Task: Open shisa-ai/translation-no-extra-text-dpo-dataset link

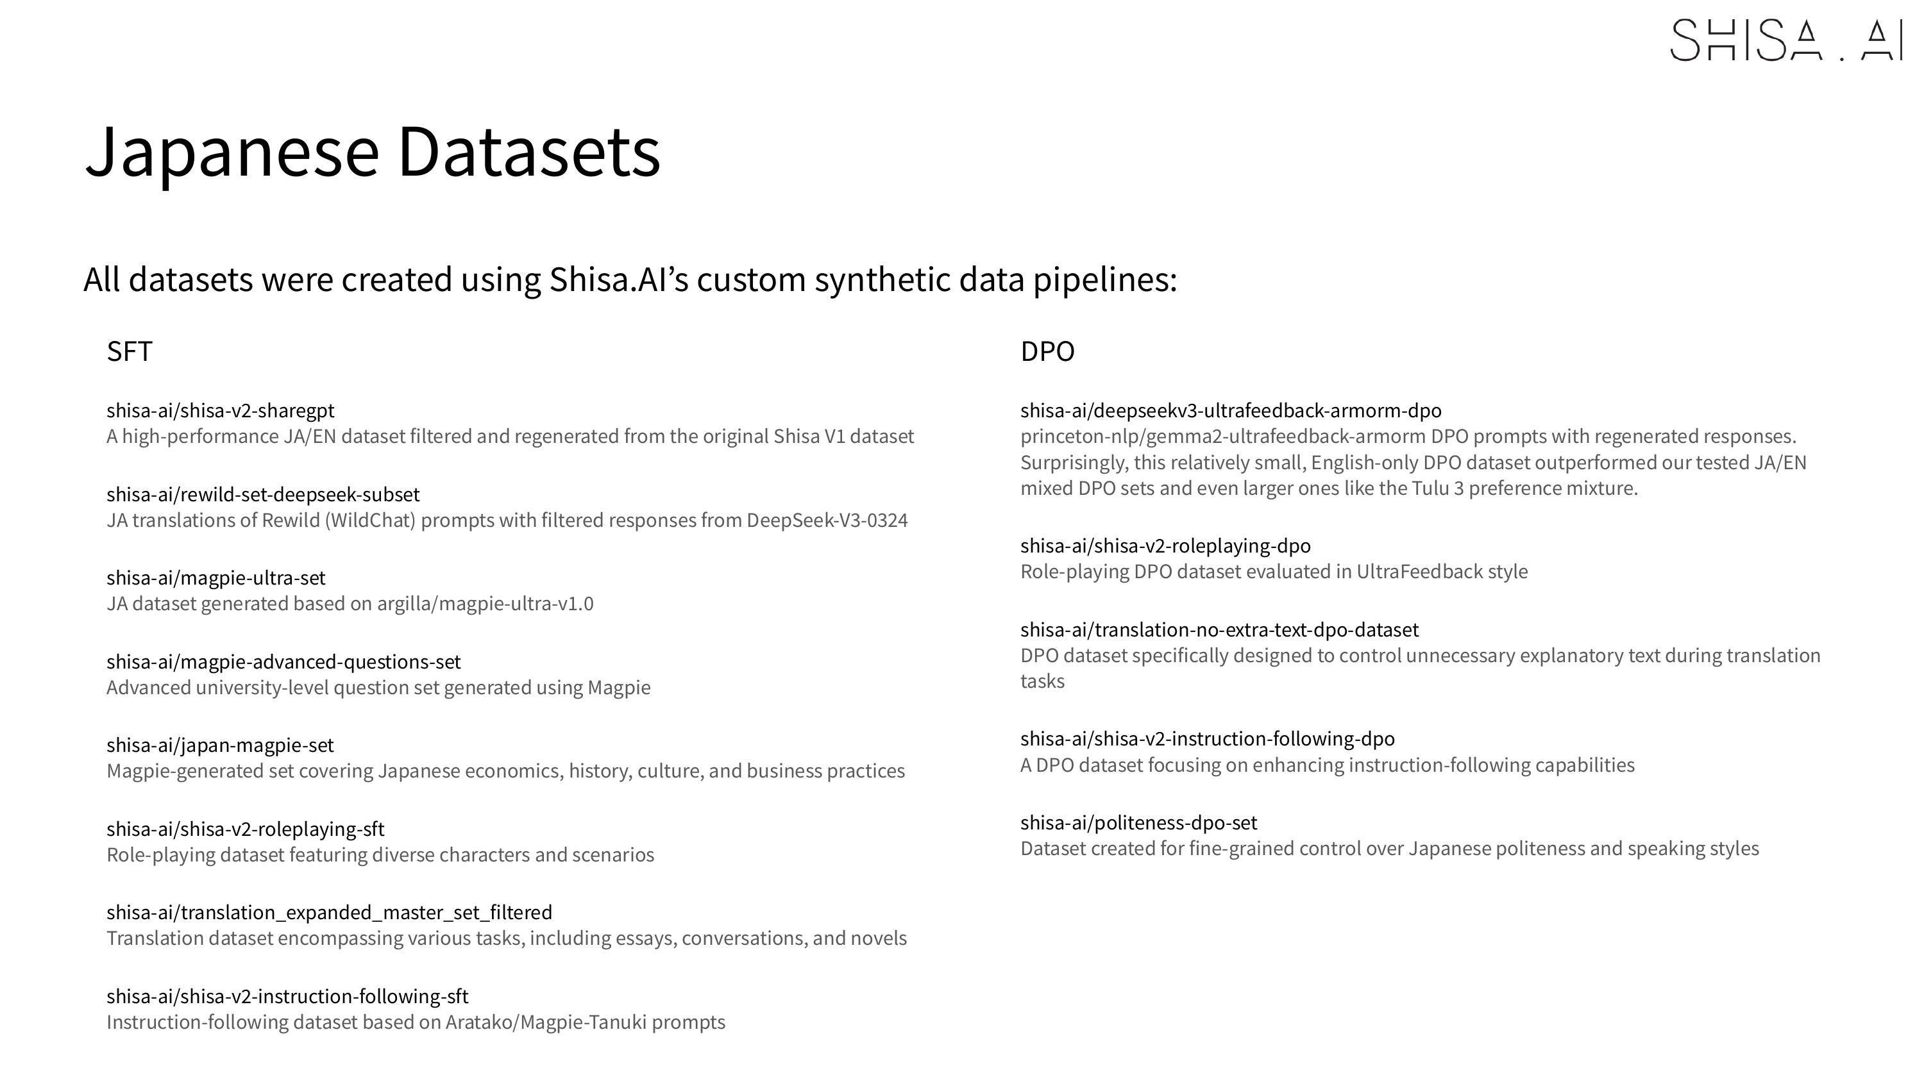Action: 1219,629
